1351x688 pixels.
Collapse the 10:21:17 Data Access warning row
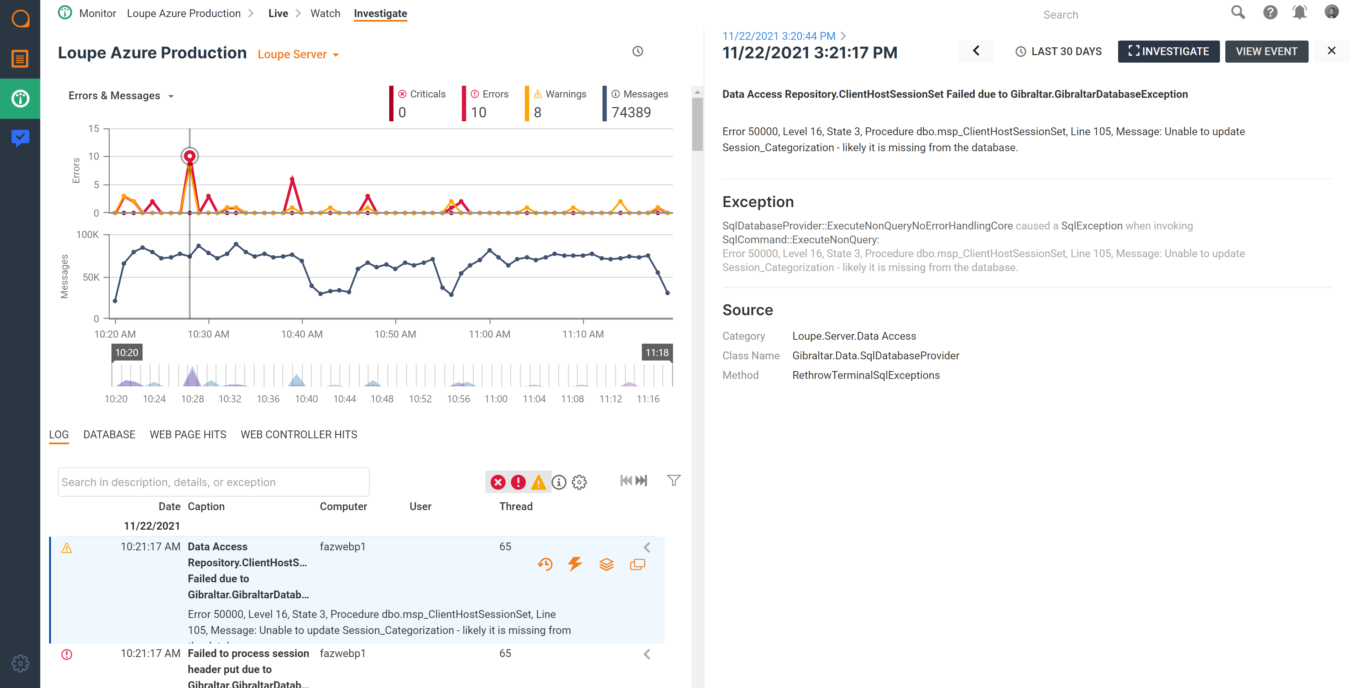[x=647, y=547]
